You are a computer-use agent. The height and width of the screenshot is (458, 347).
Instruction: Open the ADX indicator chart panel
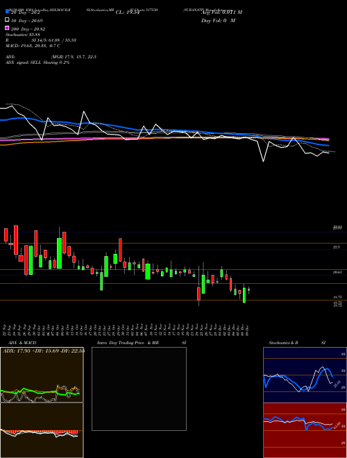[42, 375]
